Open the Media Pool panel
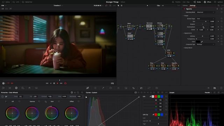224x126 pixels. point(27,2)
